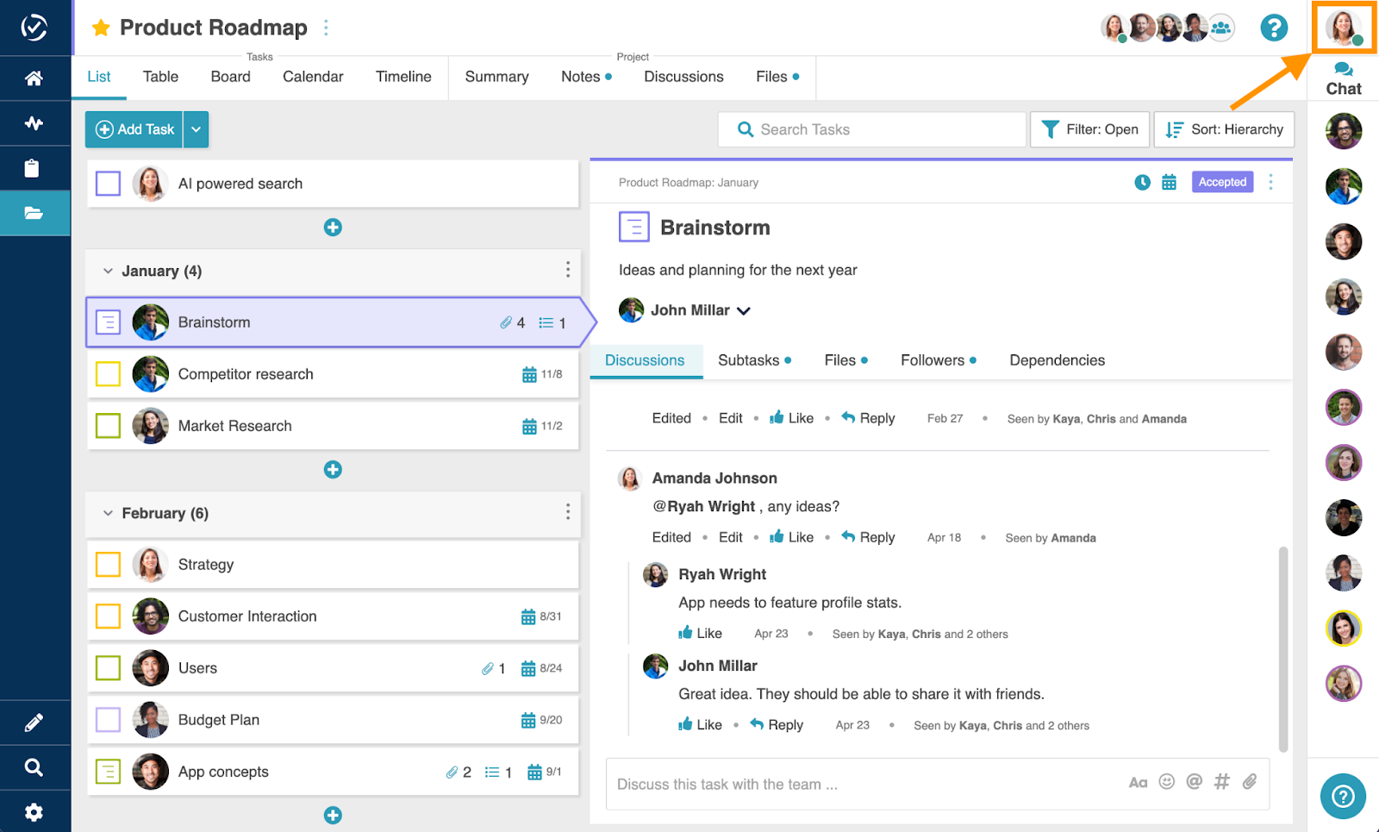Add a task below AI powered search with plus icon
Image resolution: width=1379 pixels, height=832 pixels.
tap(333, 228)
